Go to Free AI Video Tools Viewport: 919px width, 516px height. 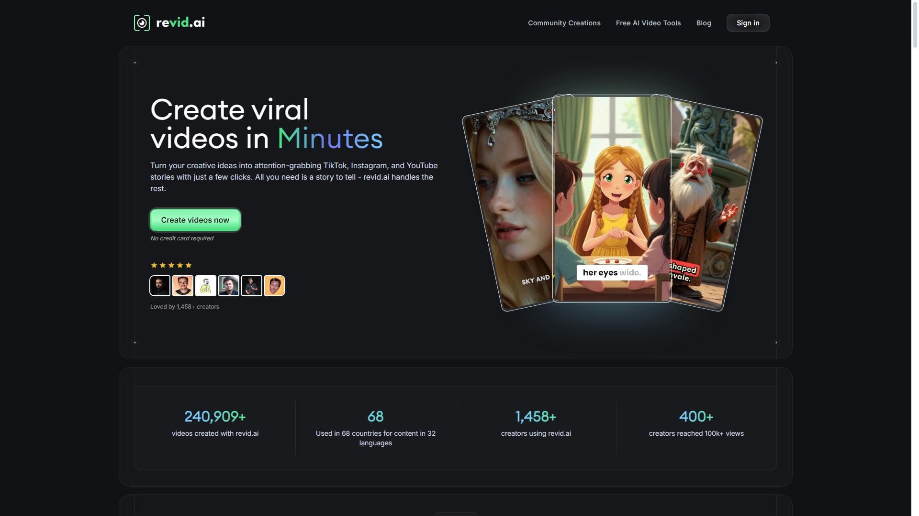tap(648, 23)
